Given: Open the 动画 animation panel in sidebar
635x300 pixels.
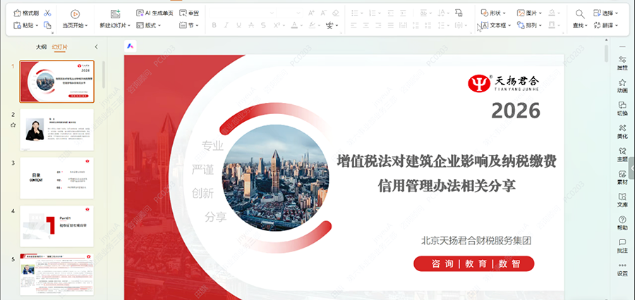Looking at the screenshot, I should (x=622, y=85).
